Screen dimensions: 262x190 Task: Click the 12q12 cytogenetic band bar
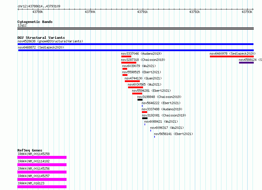[135, 29]
